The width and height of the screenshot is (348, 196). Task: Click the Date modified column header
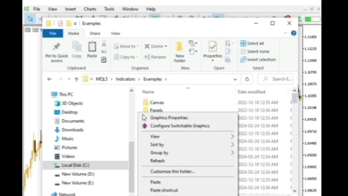[251, 92]
